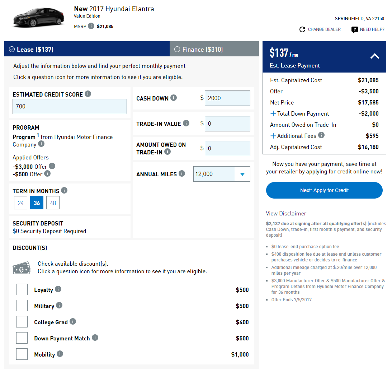Viewport: 392px width, 372px height.
Task: Enable the Military discount checkbox
Action: click(22, 306)
